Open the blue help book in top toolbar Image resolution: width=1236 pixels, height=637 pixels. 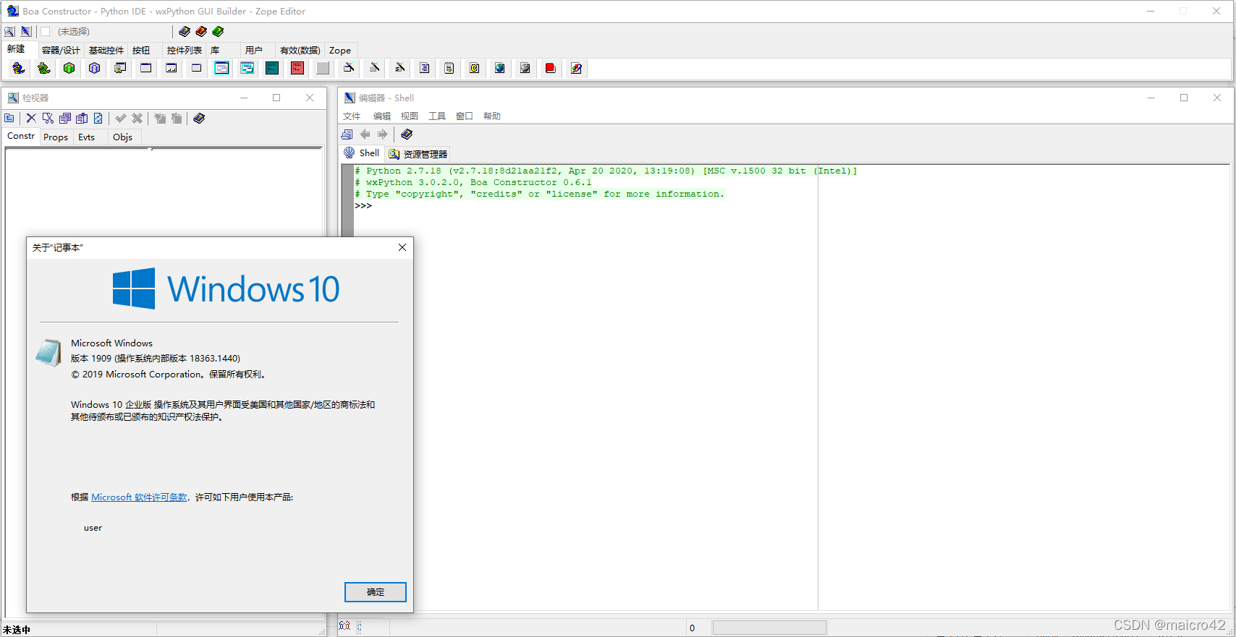[x=185, y=31]
